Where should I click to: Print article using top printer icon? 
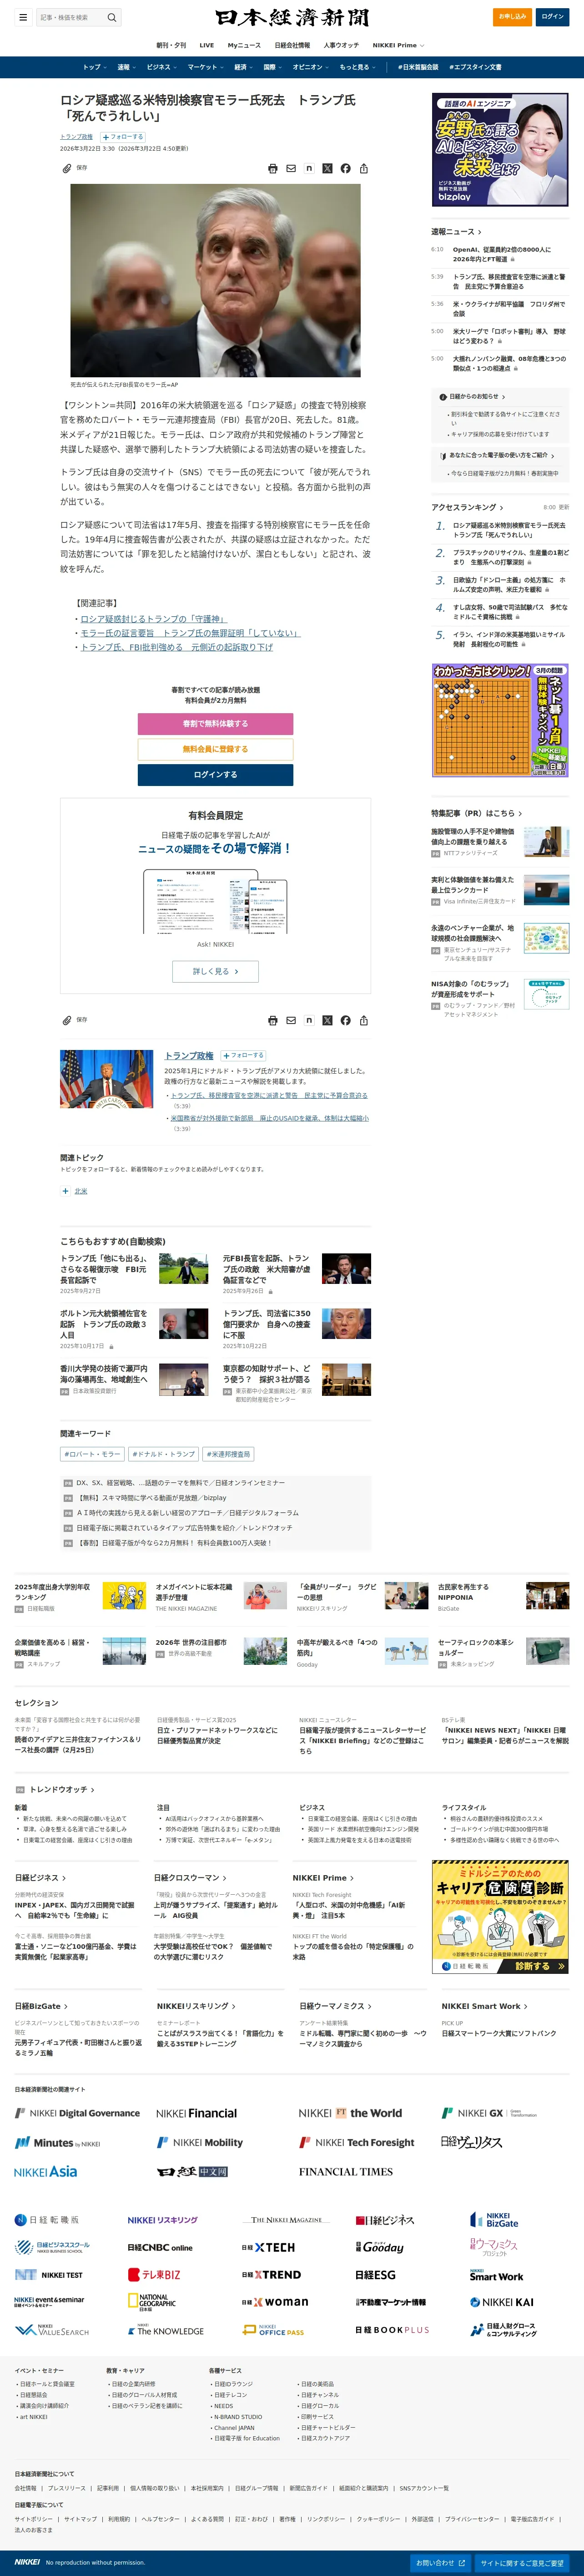273,169
